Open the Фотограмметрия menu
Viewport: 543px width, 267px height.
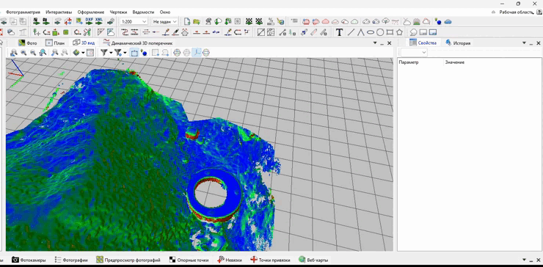click(23, 12)
